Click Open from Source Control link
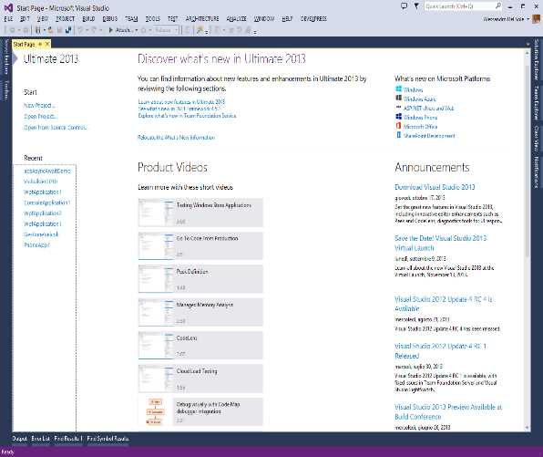543x457 pixels. click(x=56, y=128)
